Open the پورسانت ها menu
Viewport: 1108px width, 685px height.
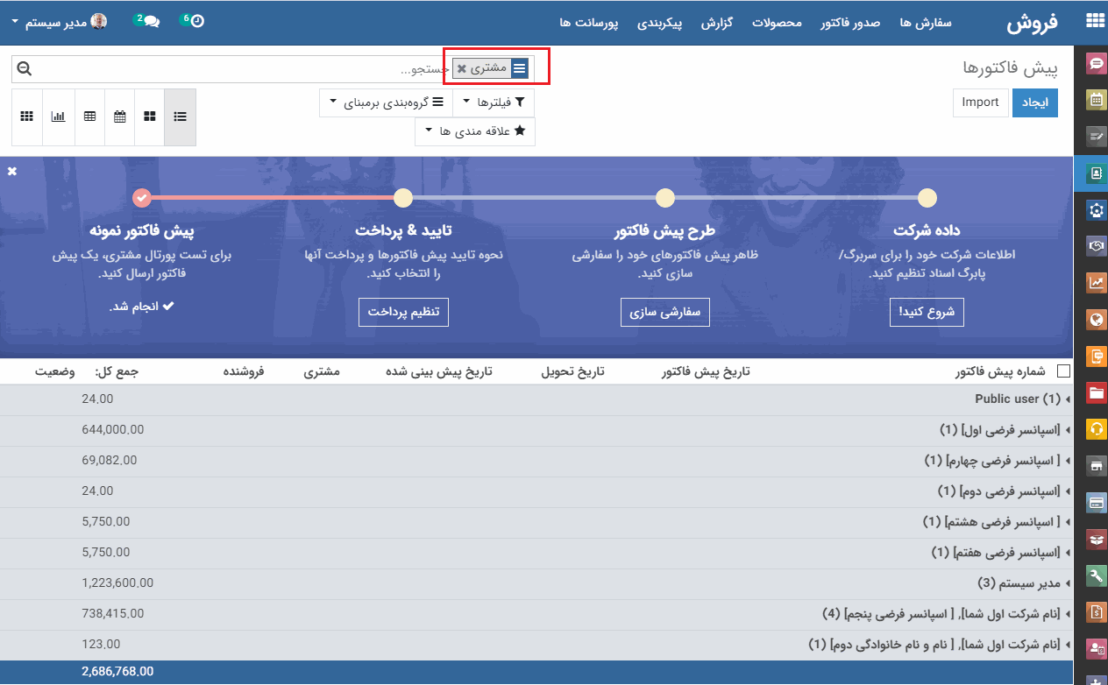(x=589, y=23)
